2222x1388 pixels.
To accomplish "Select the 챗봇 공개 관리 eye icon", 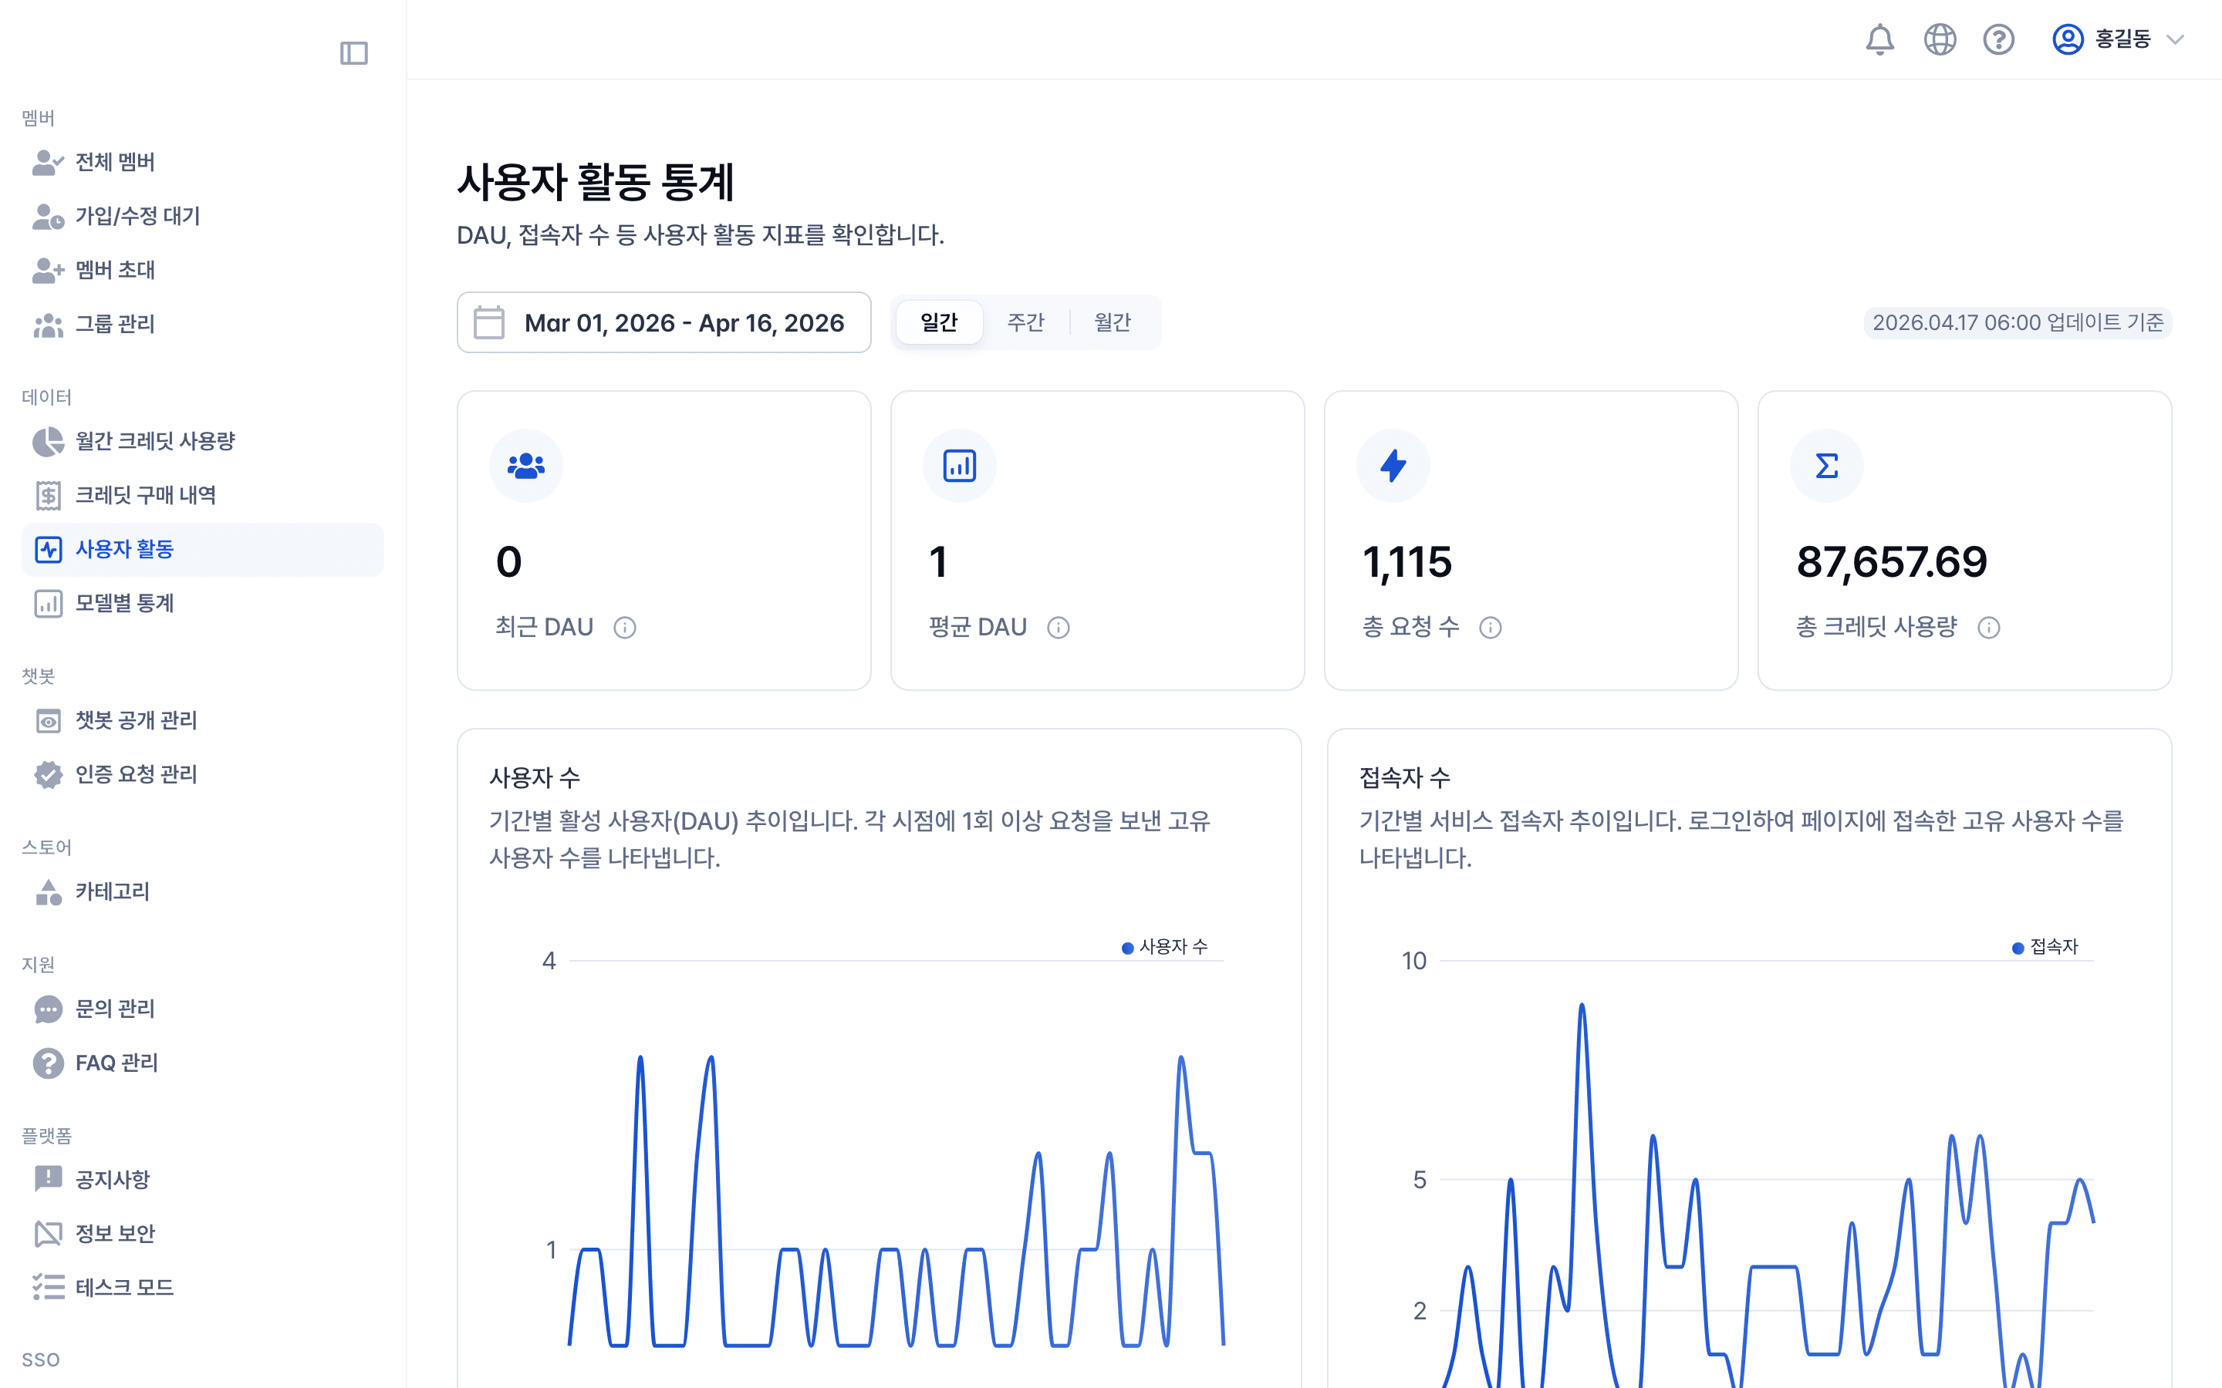I will [49, 721].
